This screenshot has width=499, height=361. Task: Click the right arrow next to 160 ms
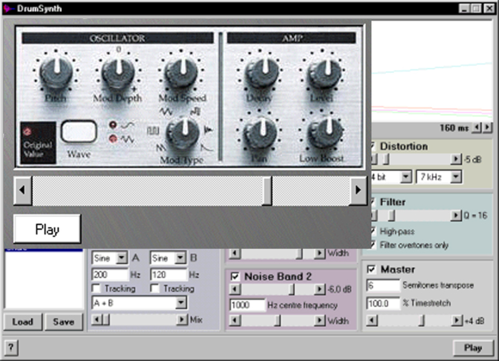487,128
